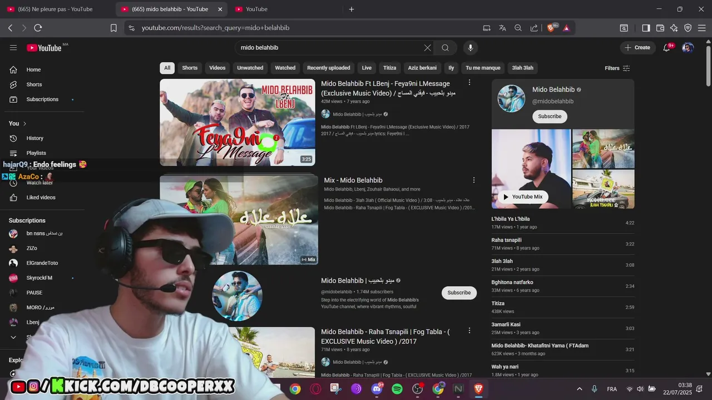Viewport: 712px width, 400px height.
Task: Select the Videos filter chip
Action: tap(217, 68)
